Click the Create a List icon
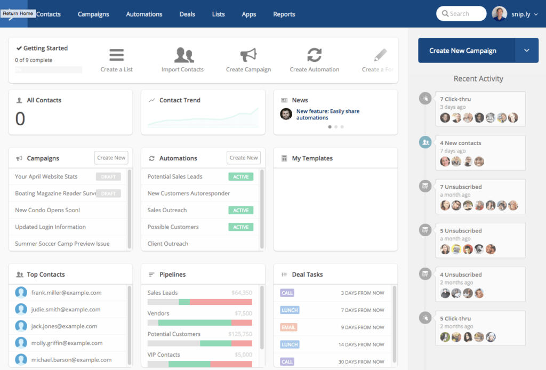Image resolution: width=546 pixels, height=370 pixels. tap(116, 55)
